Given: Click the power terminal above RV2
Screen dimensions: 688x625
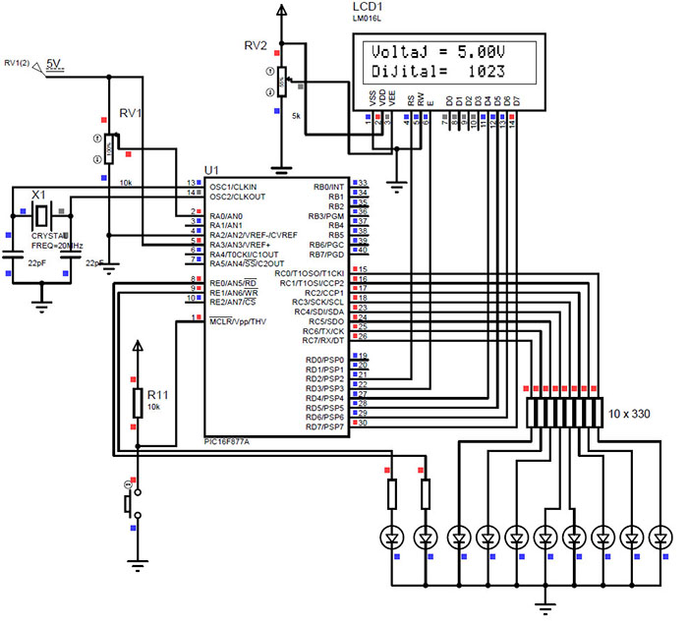Looking at the screenshot, I should [282, 12].
